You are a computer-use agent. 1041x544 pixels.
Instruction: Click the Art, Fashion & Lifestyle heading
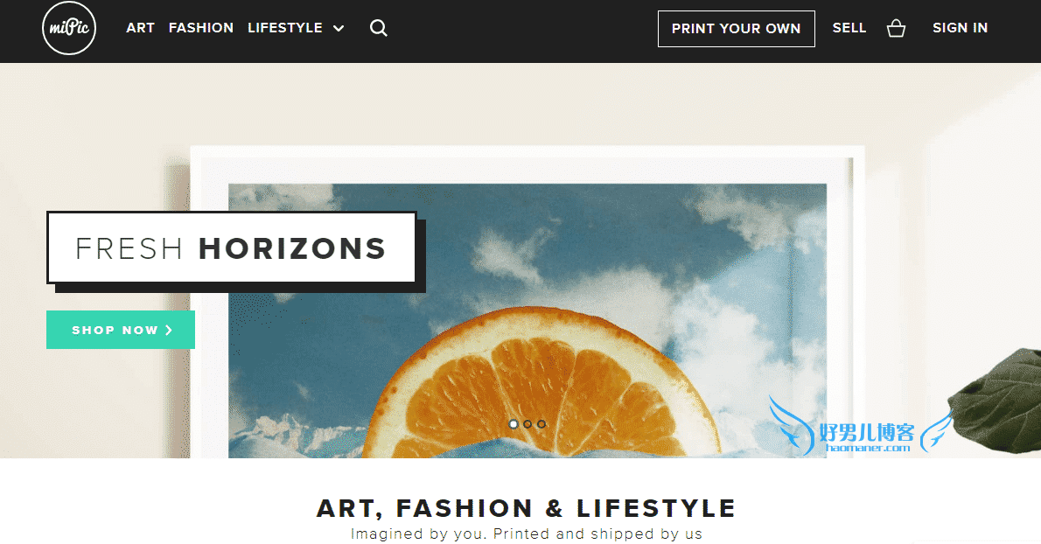526,508
